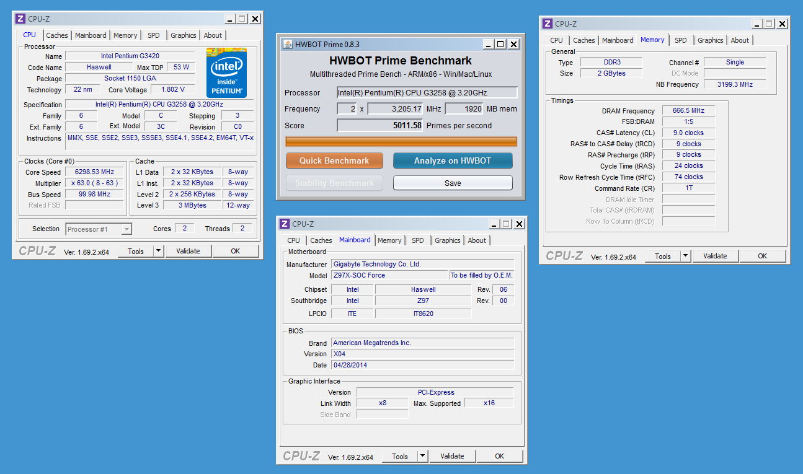Click the Score field showing 5011.58
This screenshot has width=803, height=474.
(380, 125)
